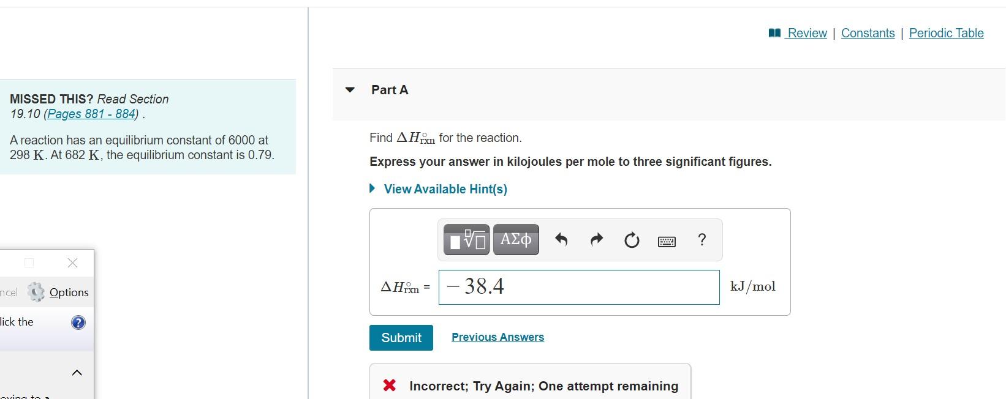Image resolution: width=1006 pixels, height=399 pixels.
Task: Open the Pages 881 - 884 link
Action: click(x=89, y=114)
